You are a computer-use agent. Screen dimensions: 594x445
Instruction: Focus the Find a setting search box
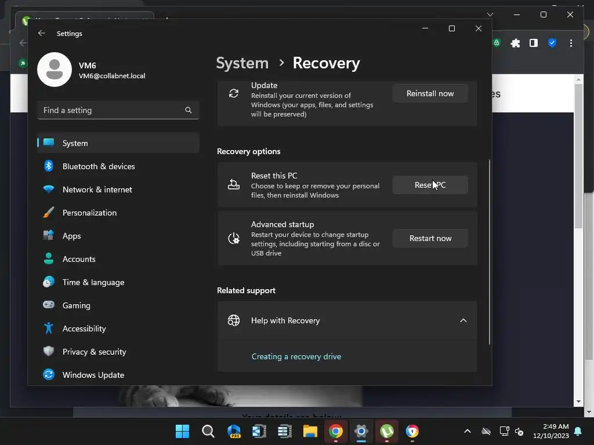tap(118, 110)
